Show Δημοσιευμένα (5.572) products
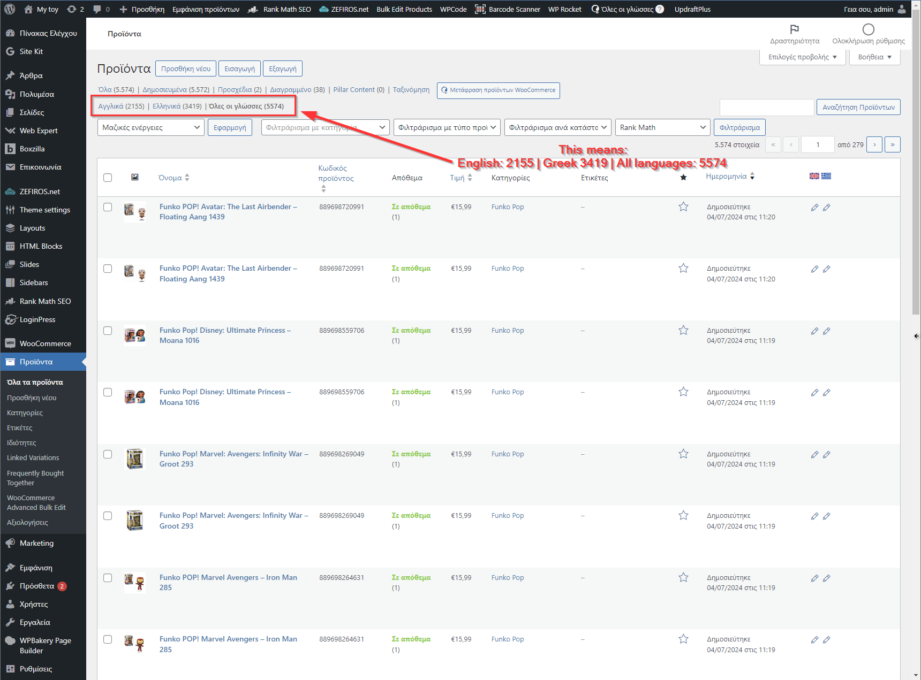The image size is (921, 680). click(176, 89)
